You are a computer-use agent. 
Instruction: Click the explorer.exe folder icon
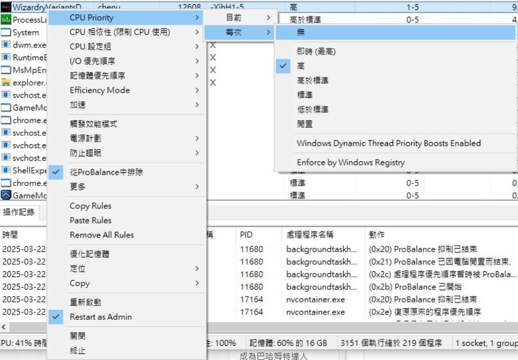6,82
